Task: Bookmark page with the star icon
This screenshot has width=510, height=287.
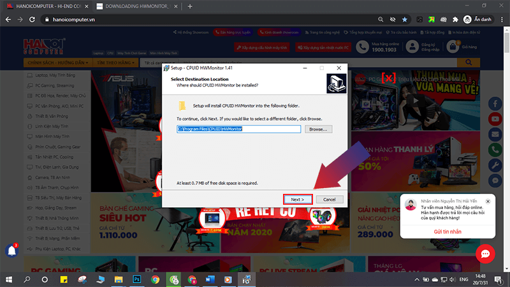Action: 405,20
